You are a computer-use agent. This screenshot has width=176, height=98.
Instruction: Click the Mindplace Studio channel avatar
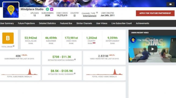click(x=11, y=10)
